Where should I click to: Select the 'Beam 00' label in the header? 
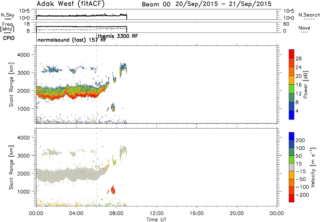(156, 4)
